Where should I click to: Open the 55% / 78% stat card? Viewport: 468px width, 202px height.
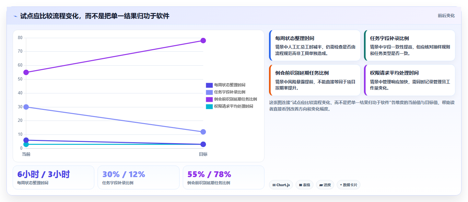pos(224,177)
